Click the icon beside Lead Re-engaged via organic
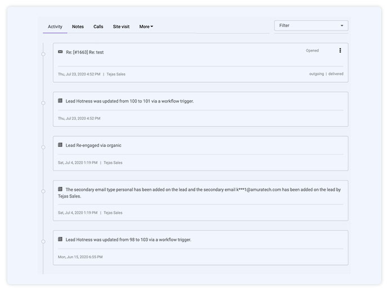Viewport: 388px width, 291px height. (x=60, y=145)
